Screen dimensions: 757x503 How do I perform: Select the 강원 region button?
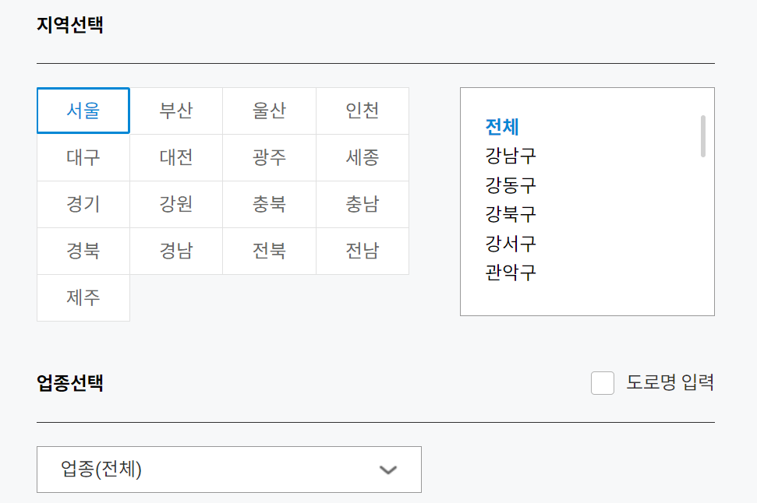(x=176, y=204)
